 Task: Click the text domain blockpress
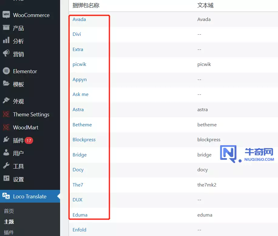click(x=209, y=140)
